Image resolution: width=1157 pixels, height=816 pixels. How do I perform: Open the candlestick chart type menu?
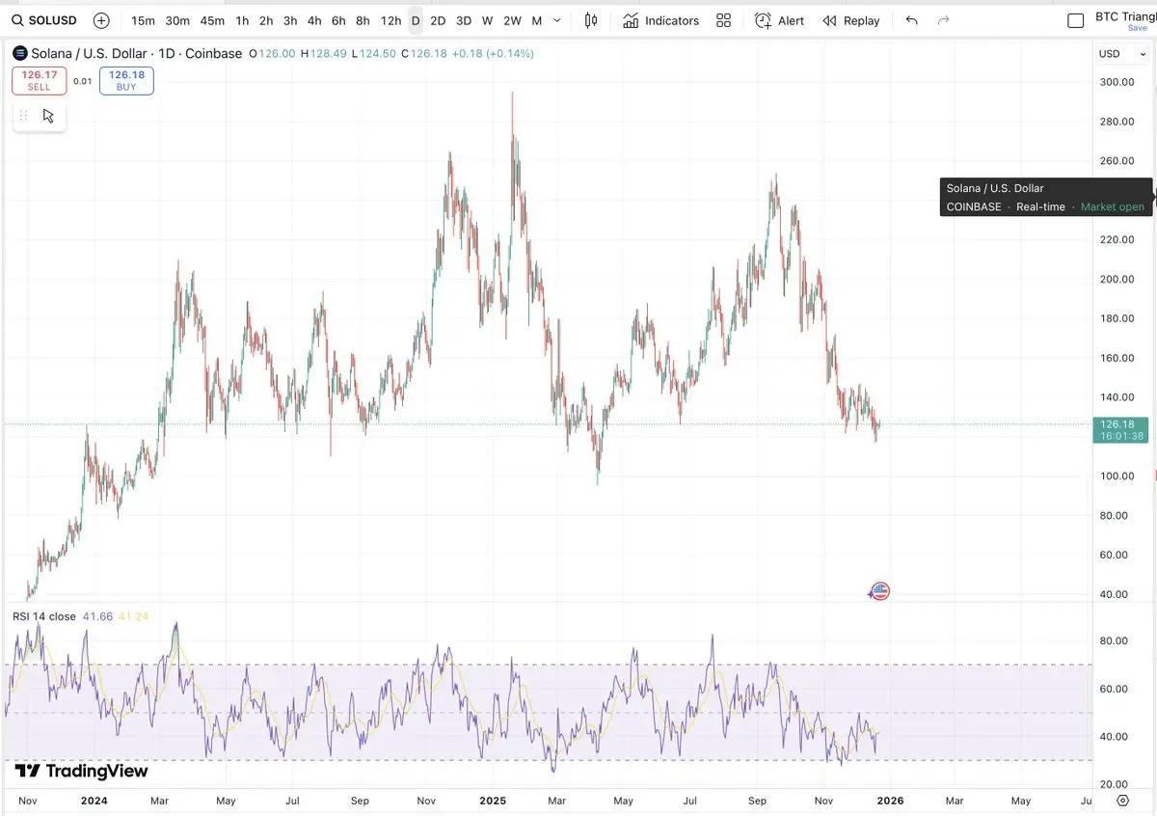591,20
